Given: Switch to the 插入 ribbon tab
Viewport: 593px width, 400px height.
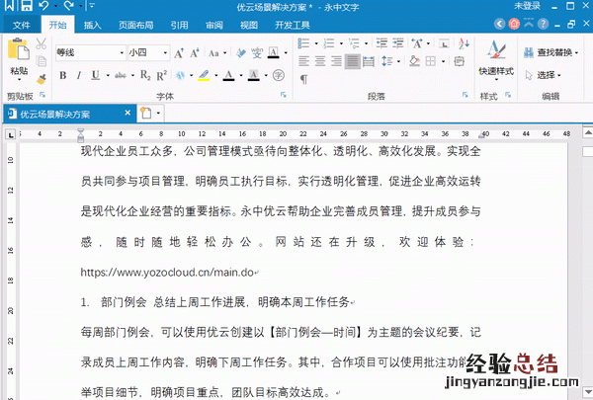Looking at the screenshot, I should (92, 25).
